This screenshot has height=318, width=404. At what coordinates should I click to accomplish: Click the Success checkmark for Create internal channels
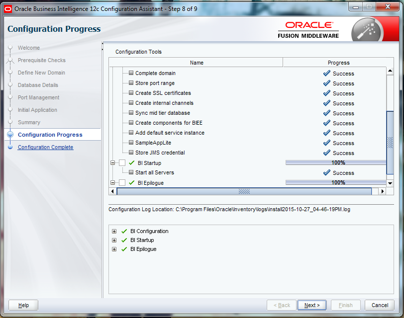[x=327, y=103]
